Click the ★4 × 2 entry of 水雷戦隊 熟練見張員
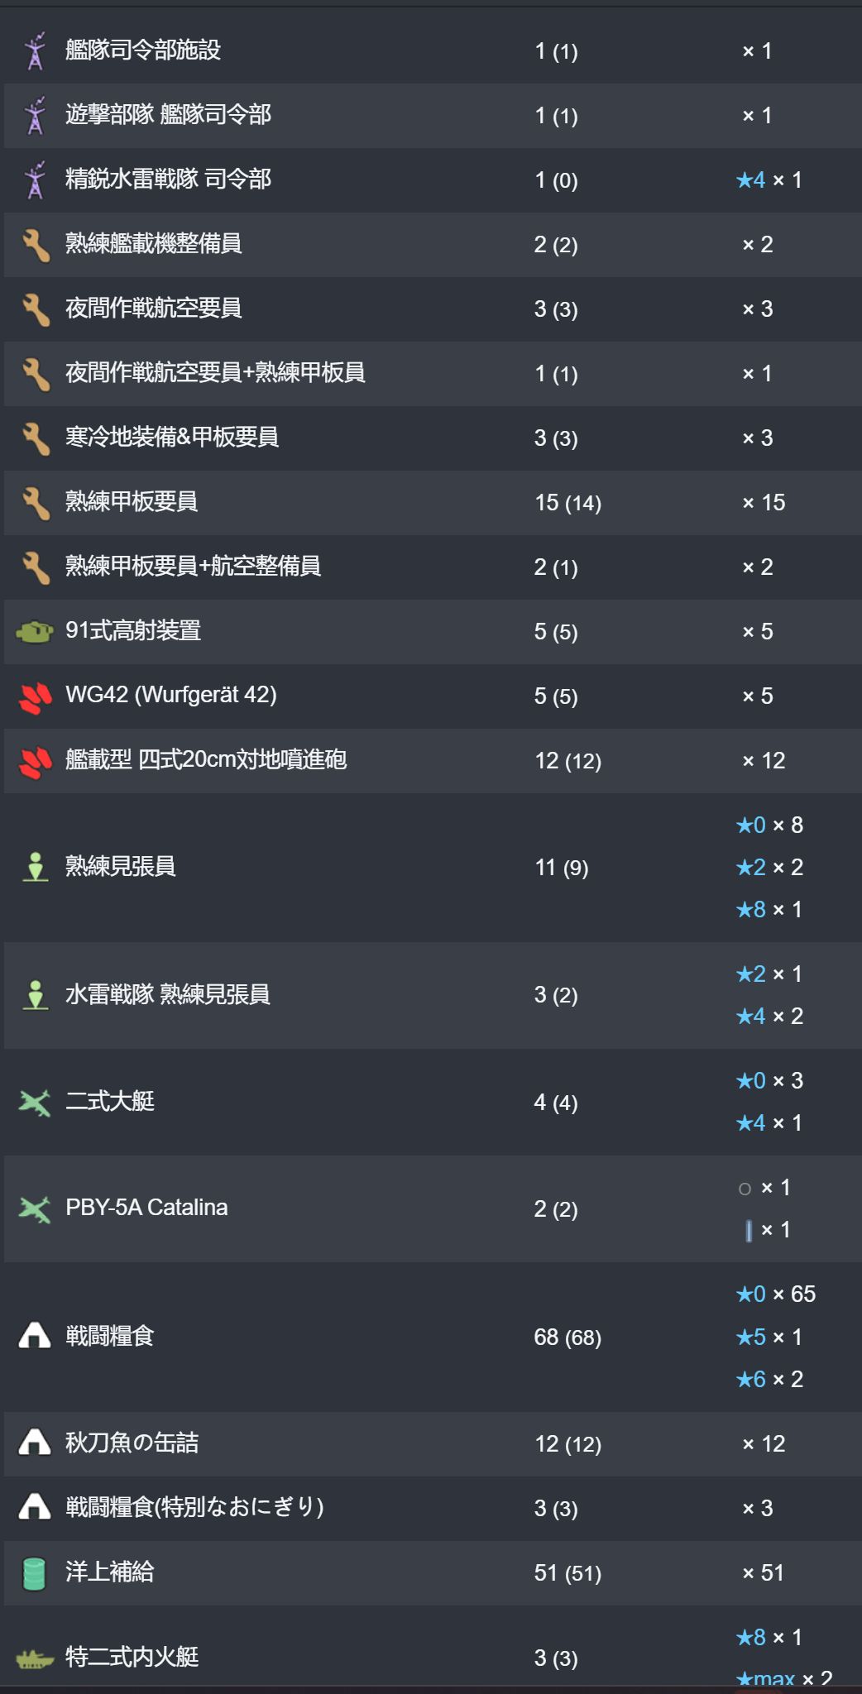Screen dimensions: 862x1694 pos(769,1017)
